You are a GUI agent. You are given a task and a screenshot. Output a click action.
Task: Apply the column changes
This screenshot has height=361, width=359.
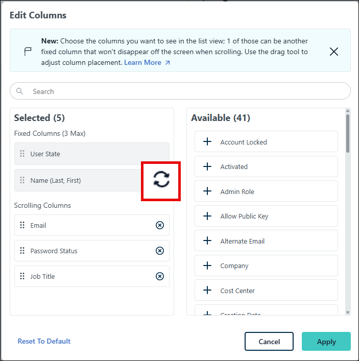(x=326, y=342)
